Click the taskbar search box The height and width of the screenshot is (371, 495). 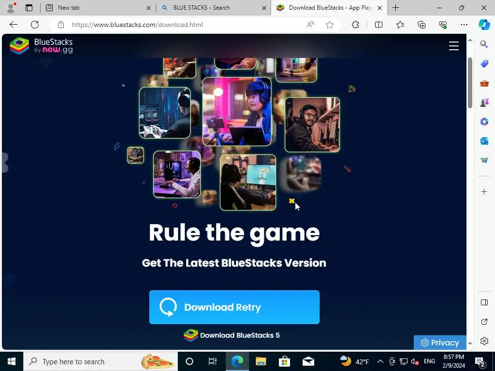click(x=101, y=361)
